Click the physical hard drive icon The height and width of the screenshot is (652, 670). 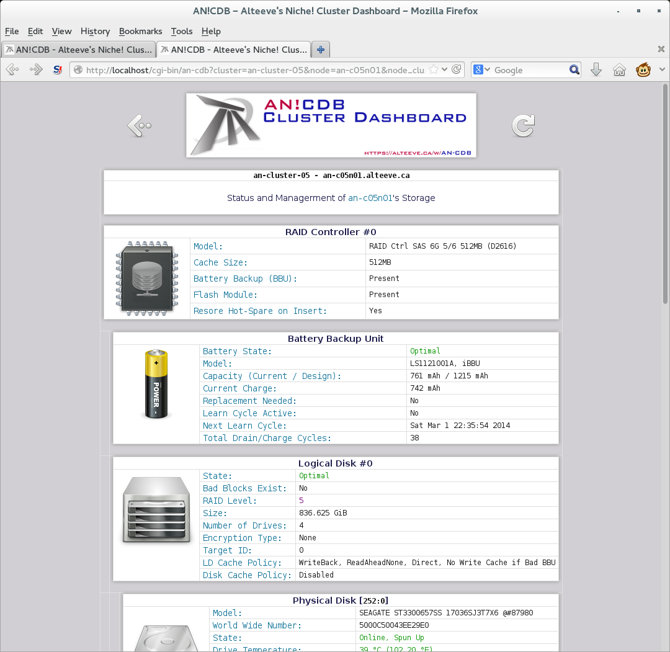tap(167, 638)
